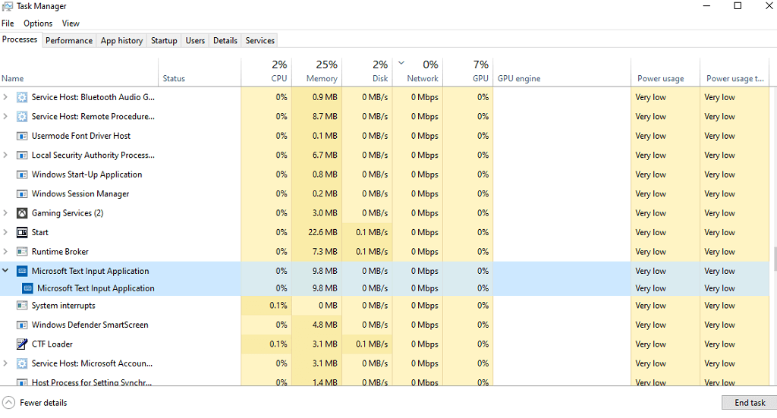
Task: Click the Usermode Font Driver Host icon
Action: (x=22, y=136)
